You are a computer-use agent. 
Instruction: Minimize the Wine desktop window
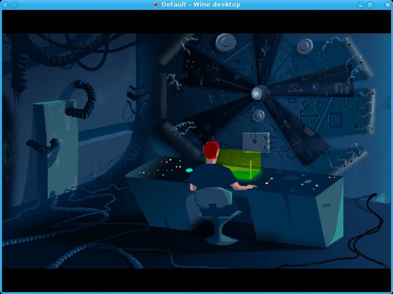(361, 5)
